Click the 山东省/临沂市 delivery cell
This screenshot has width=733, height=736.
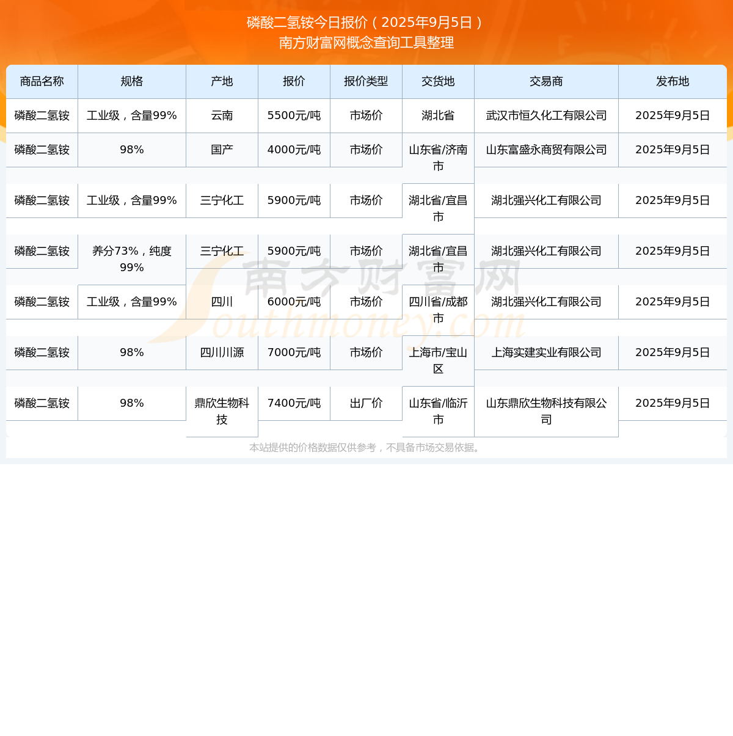[439, 411]
